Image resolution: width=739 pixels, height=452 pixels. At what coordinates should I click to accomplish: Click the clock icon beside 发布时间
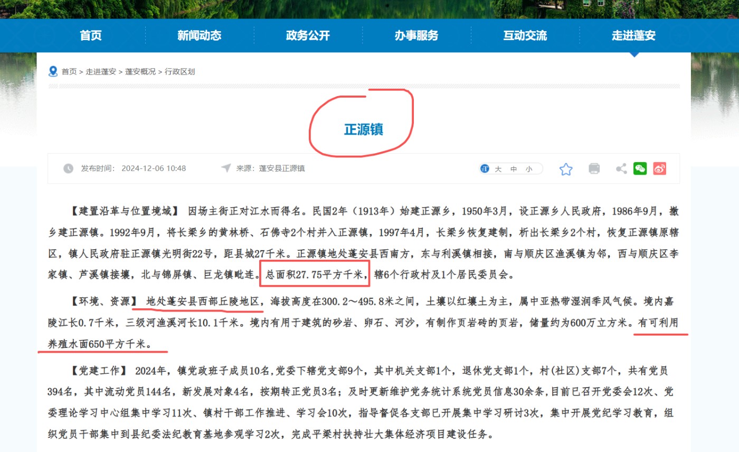pyautogui.click(x=69, y=168)
